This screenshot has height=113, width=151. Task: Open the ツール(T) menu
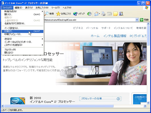coord(56,8)
